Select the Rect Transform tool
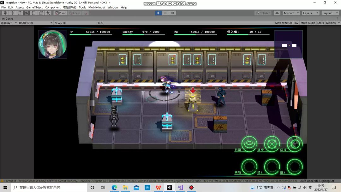Viewport: 341px width, 192px height. (34, 13)
